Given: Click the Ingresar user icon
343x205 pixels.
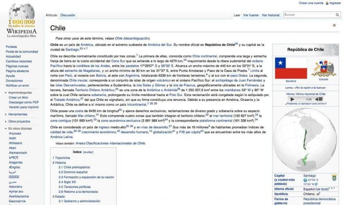Looking at the screenshot, I should [327, 3].
